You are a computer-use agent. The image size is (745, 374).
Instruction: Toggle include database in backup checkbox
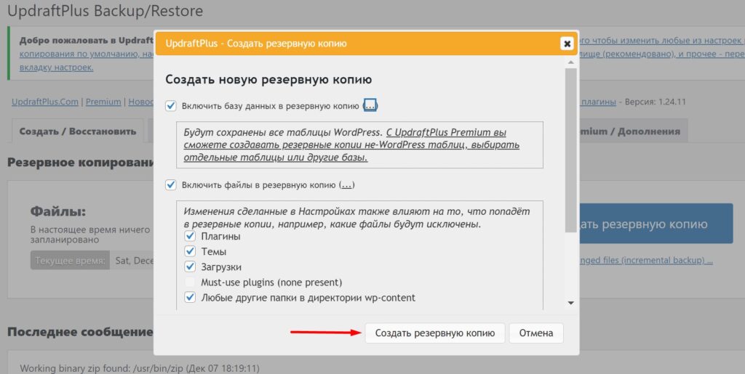tap(170, 106)
